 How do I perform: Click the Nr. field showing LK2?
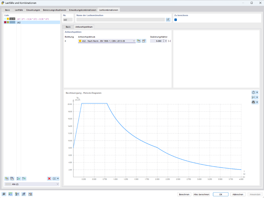point(68,20)
